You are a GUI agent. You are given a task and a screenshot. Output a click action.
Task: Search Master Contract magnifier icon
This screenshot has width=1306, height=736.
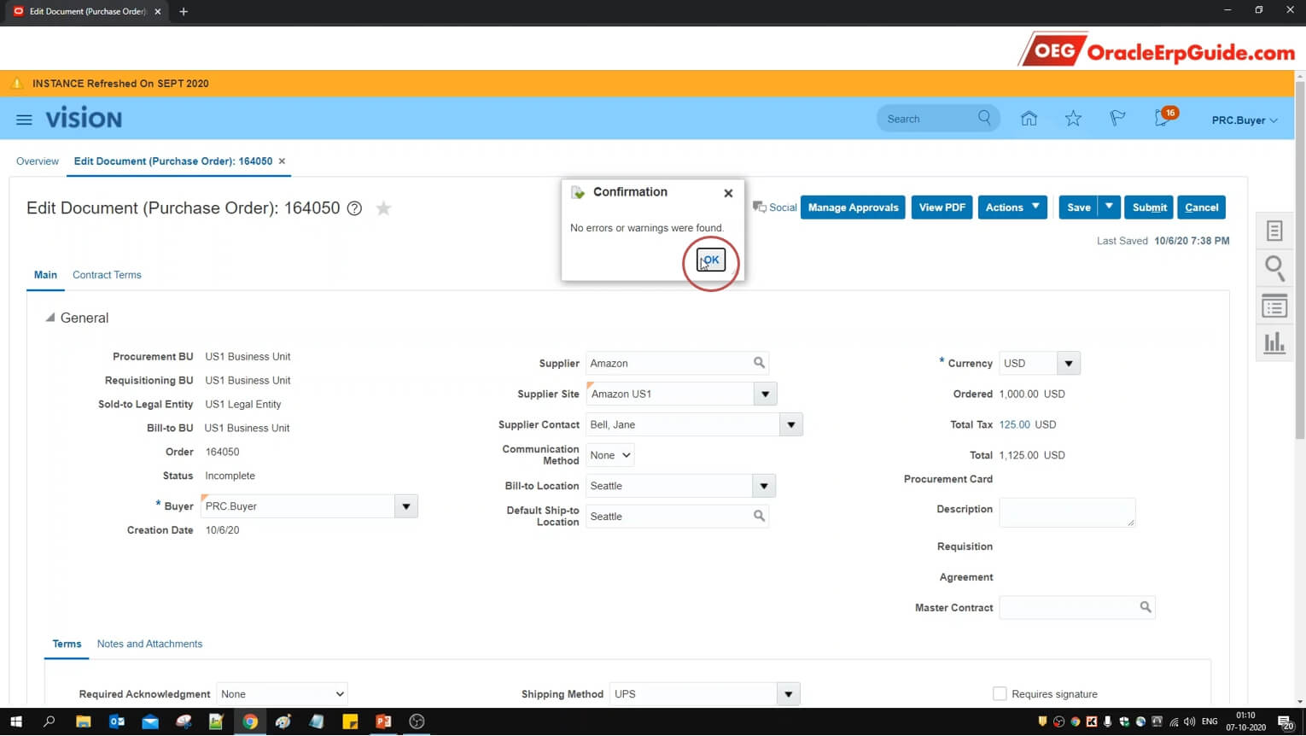(1146, 607)
